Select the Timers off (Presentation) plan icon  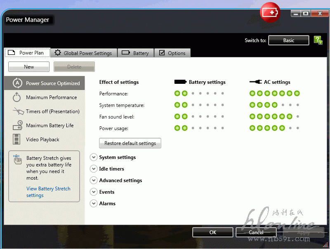pos(18,111)
